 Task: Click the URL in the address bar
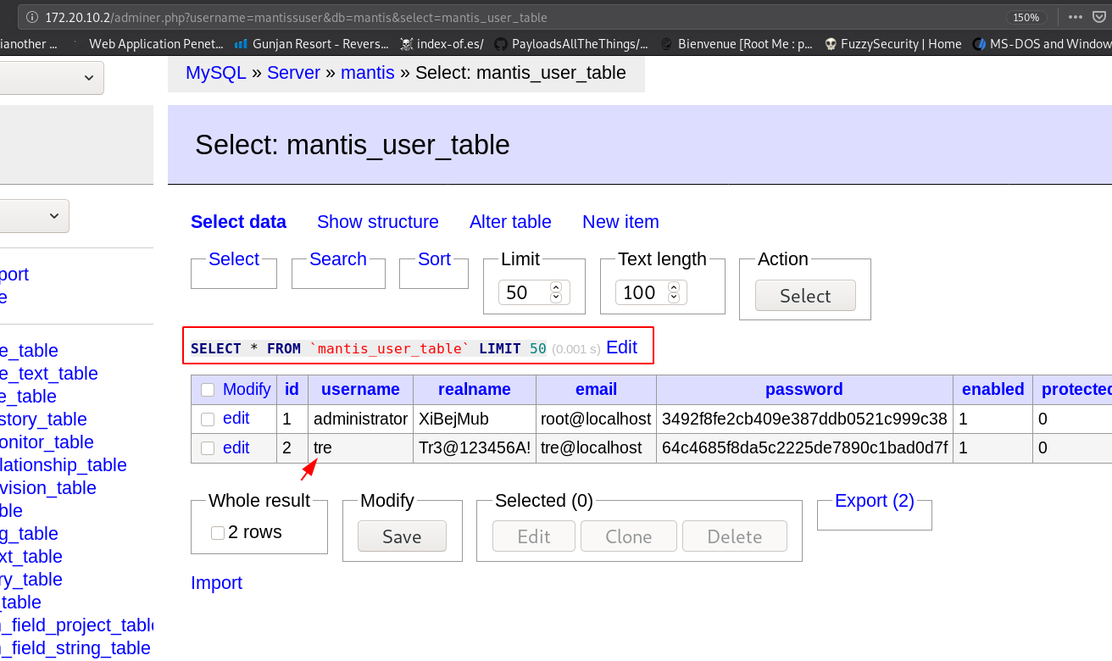coord(297,17)
